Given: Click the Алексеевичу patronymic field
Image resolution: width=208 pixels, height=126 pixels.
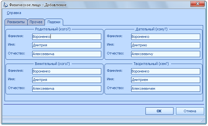Looking at the screenshot, I should (166, 54).
